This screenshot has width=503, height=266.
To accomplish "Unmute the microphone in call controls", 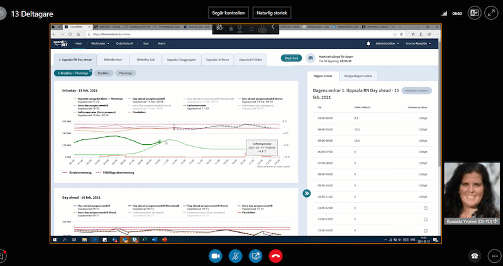I will 236,255.
